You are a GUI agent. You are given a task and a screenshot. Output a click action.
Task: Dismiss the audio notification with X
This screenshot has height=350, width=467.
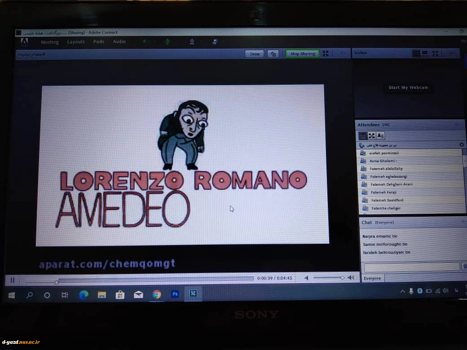point(461,144)
